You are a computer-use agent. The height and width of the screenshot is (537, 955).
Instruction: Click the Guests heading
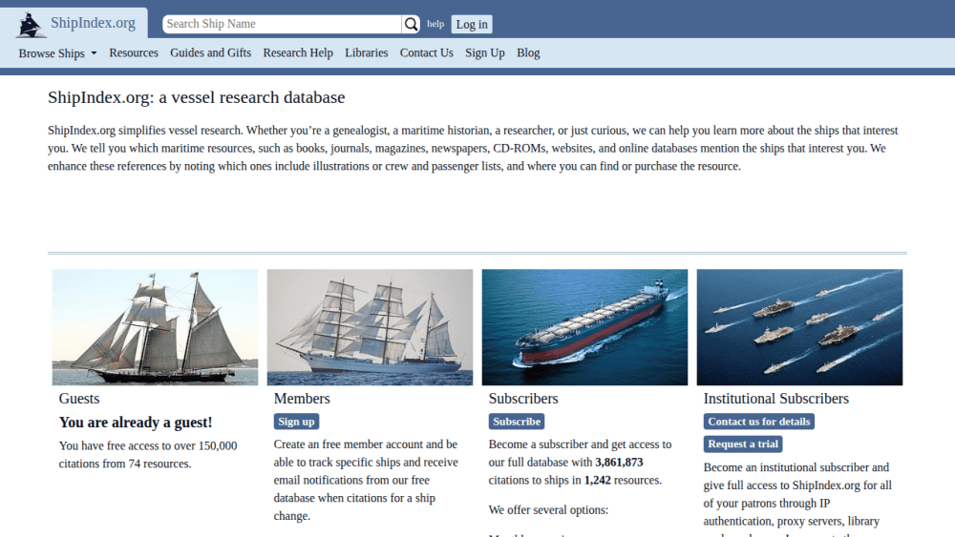[x=79, y=399]
